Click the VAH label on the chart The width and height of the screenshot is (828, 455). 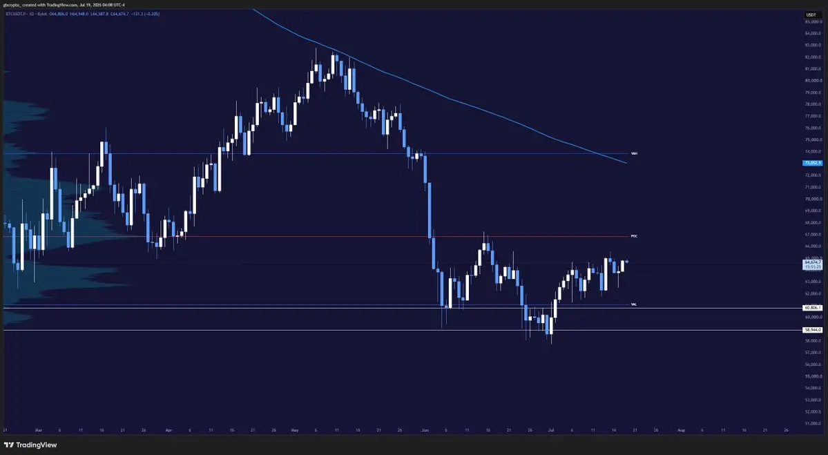click(634, 153)
